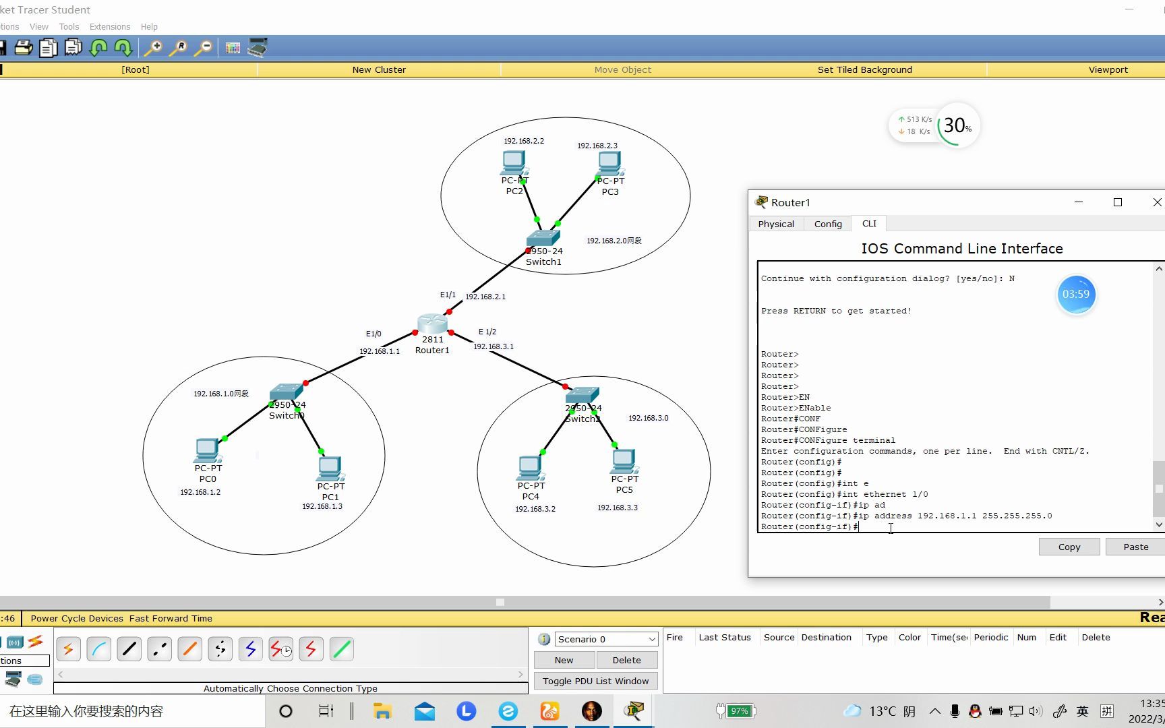The width and height of the screenshot is (1165, 728).
Task: Click the scenario information i icon
Action: (544, 639)
